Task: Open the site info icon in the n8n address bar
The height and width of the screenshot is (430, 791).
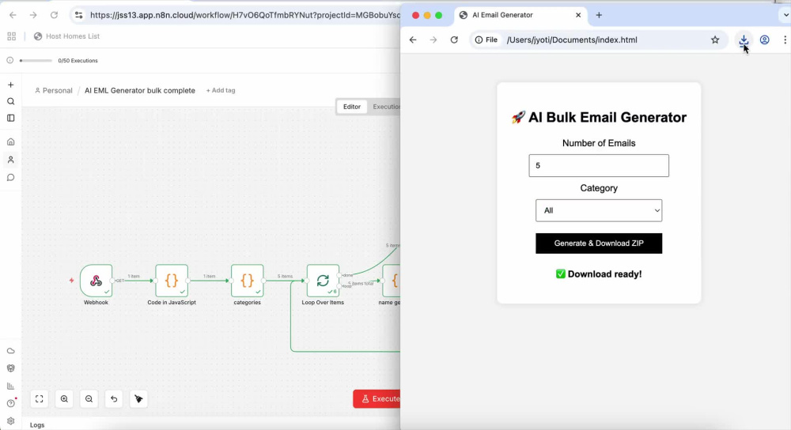Action: point(78,15)
